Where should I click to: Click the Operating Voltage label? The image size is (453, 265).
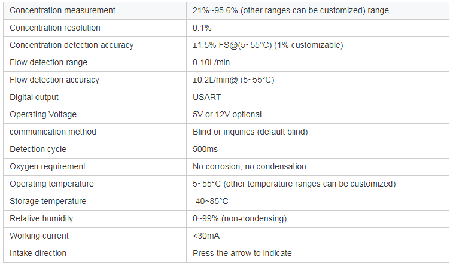43,114
